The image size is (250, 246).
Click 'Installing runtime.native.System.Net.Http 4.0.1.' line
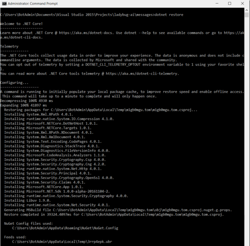point(53,169)
